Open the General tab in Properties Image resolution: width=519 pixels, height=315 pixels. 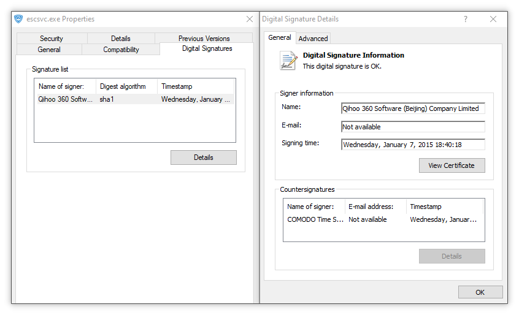pos(49,50)
